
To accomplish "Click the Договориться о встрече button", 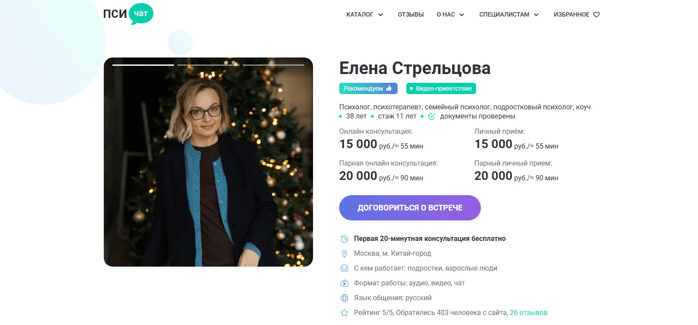I will tap(410, 208).
